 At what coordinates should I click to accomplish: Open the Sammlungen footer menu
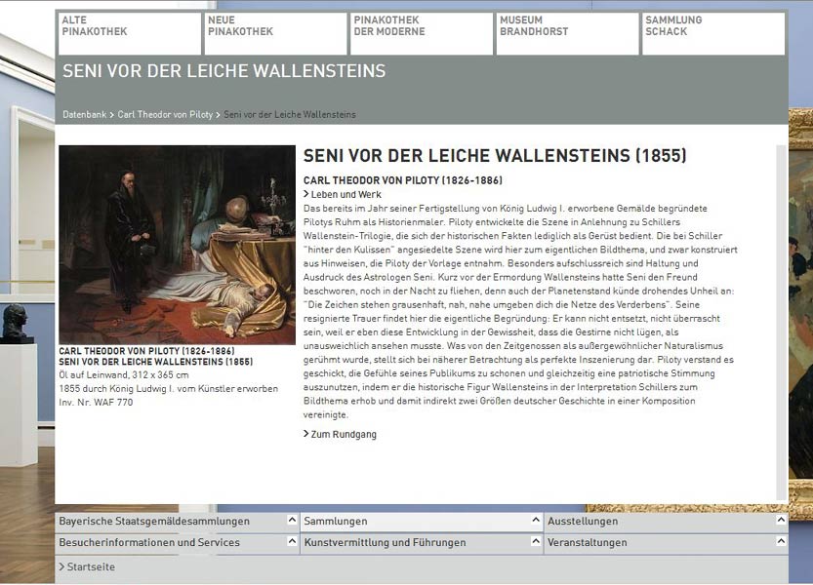(x=336, y=522)
